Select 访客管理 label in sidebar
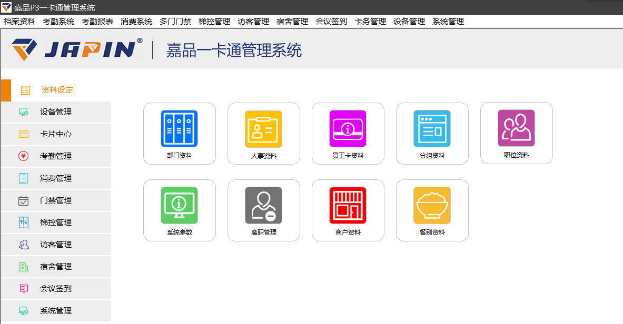 pyautogui.click(x=56, y=245)
